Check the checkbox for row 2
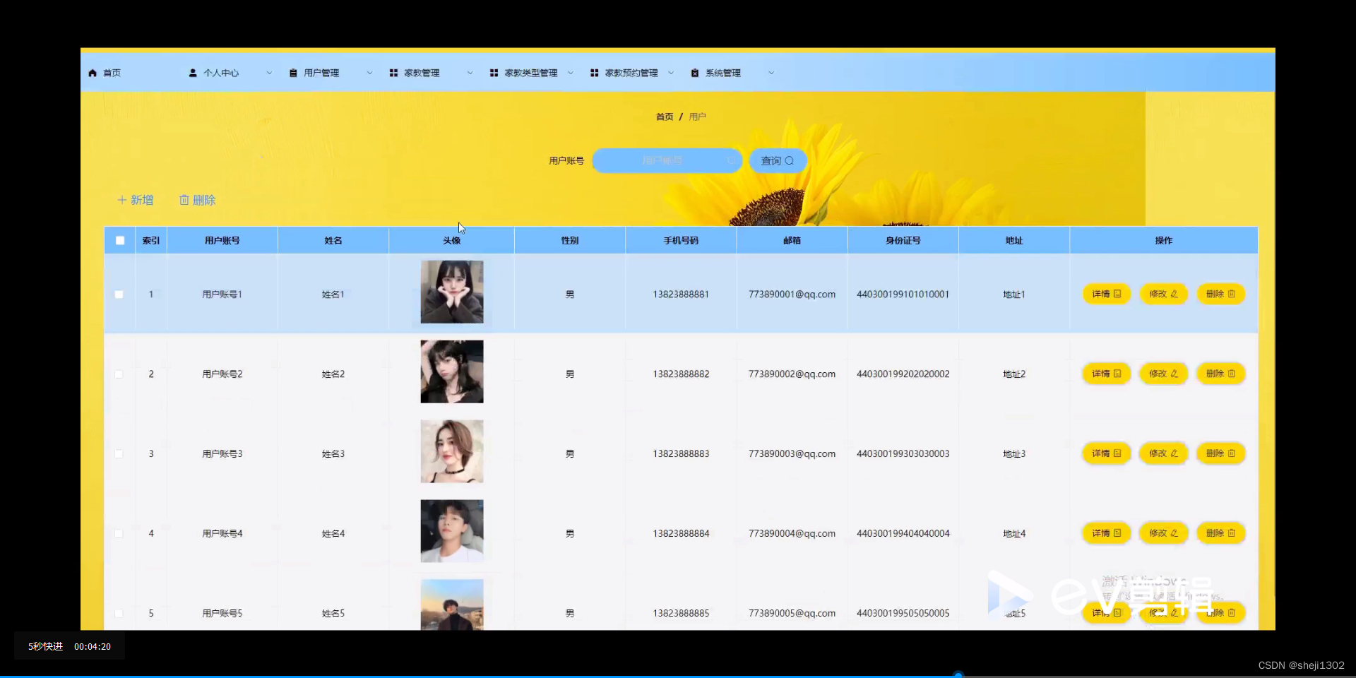Image resolution: width=1356 pixels, height=678 pixels. [119, 374]
